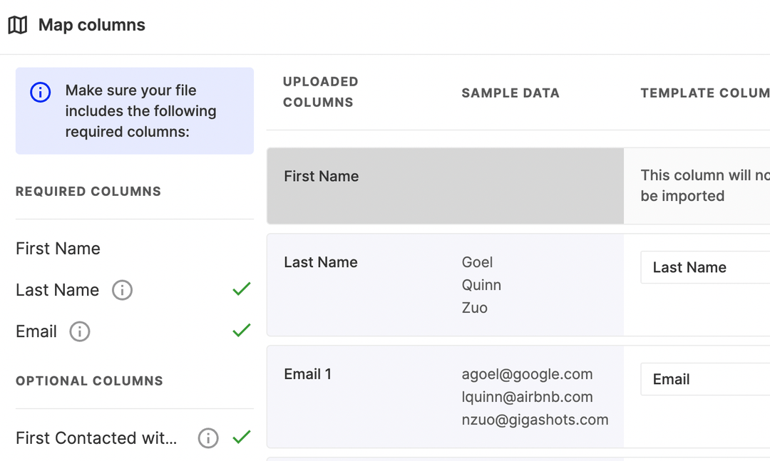Click the checkmark beside First Contacted

[x=241, y=437]
